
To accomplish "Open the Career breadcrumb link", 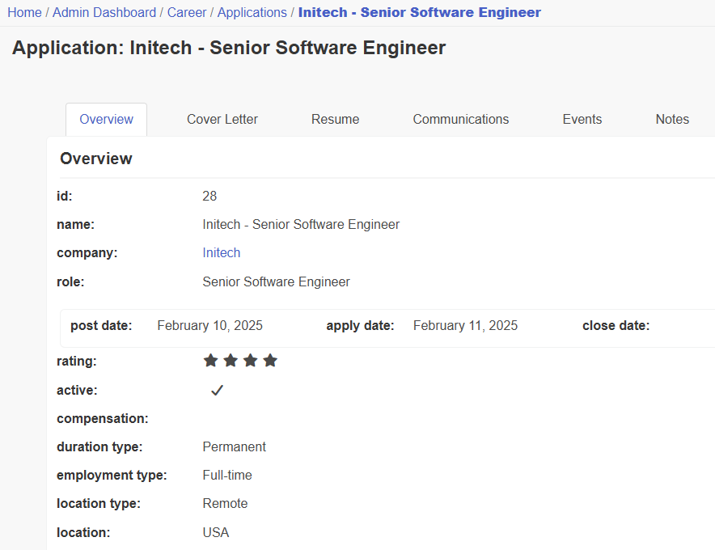I will point(187,12).
